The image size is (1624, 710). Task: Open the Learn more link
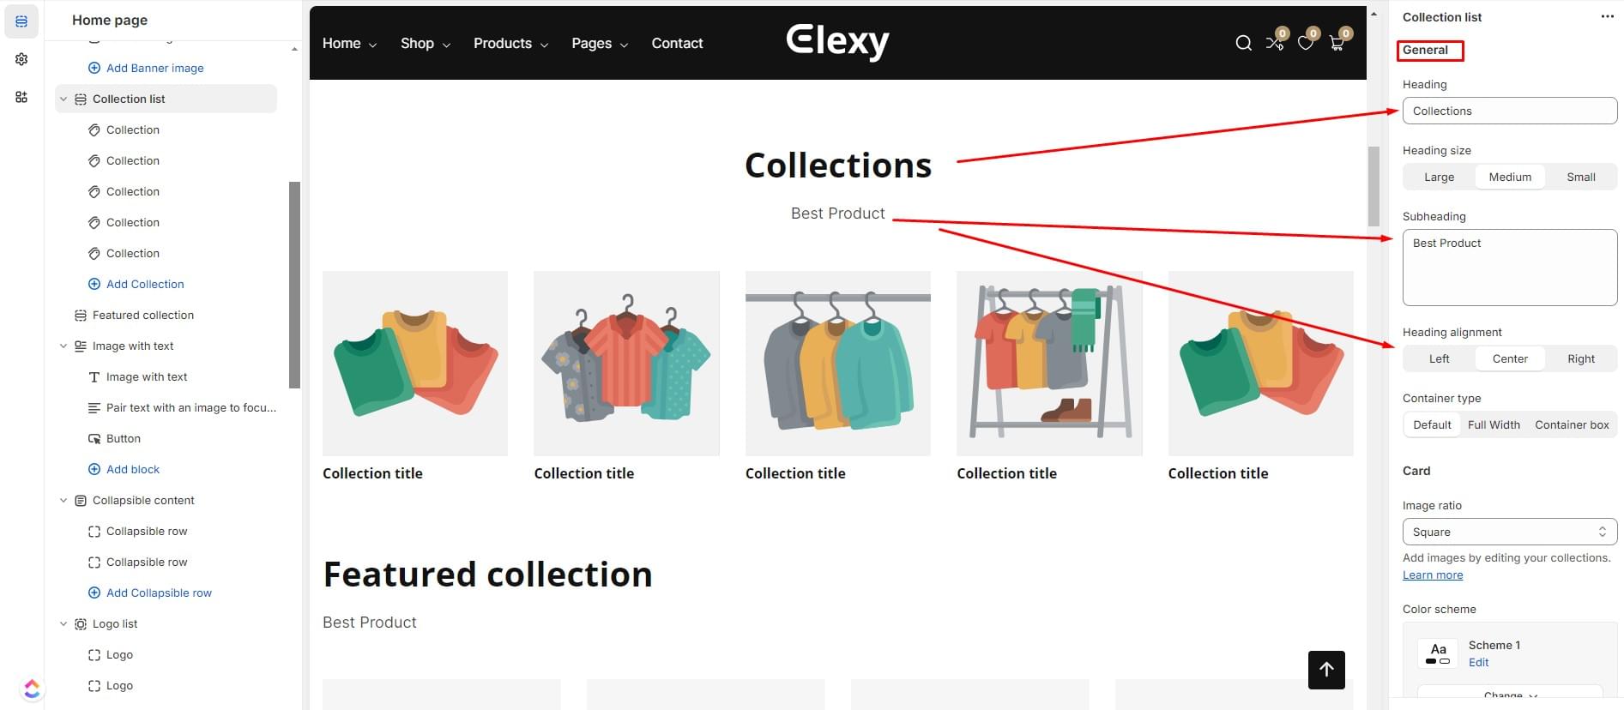(x=1433, y=575)
